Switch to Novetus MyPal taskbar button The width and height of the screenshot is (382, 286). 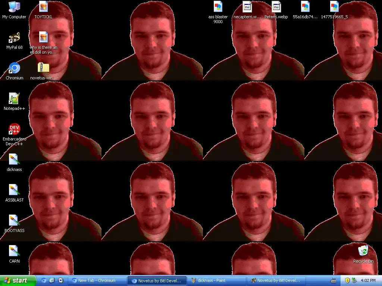(276, 281)
